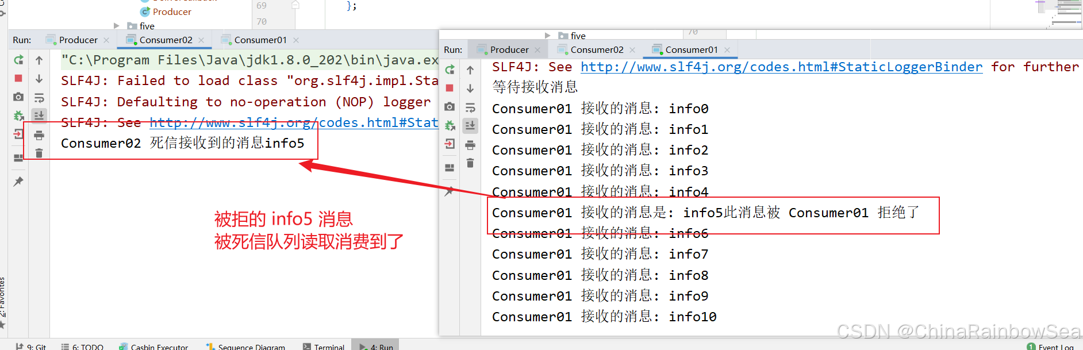The height and width of the screenshot is (350, 1083).
Task: Close the Consumer01 tab in left panel
Action: (296, 40)
